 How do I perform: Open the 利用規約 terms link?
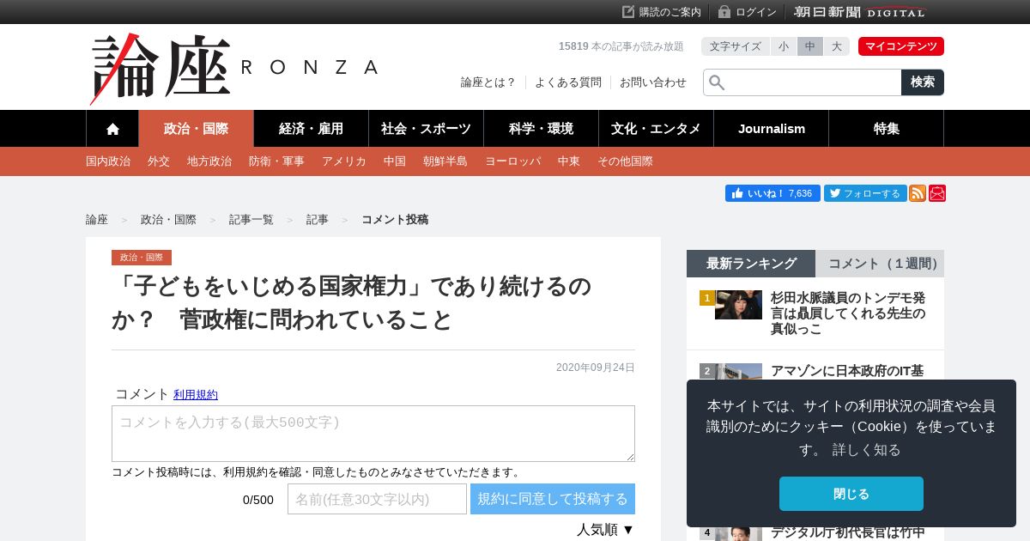coord(196,395)
